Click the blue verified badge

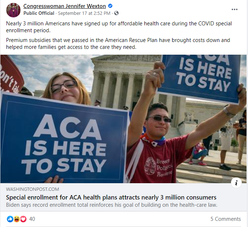point(110,6)
